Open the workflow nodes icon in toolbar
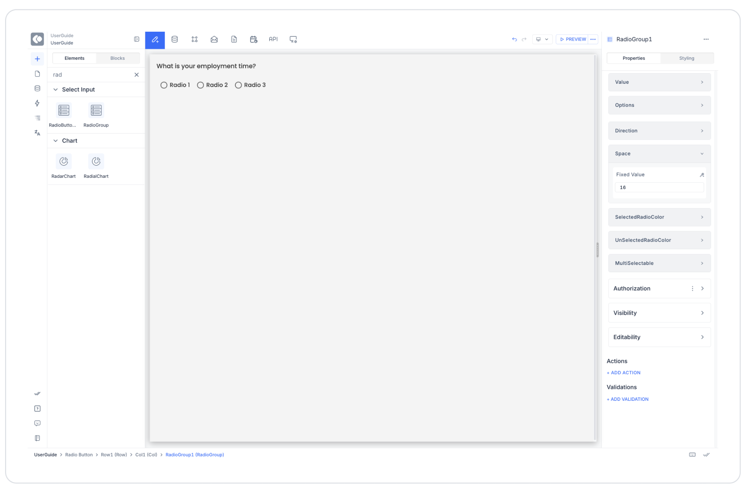746x493 pixels. tap(195, 39)
